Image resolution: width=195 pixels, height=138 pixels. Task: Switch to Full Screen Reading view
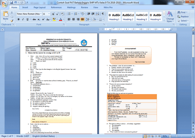pyautogui.click(x=149, y=136)
